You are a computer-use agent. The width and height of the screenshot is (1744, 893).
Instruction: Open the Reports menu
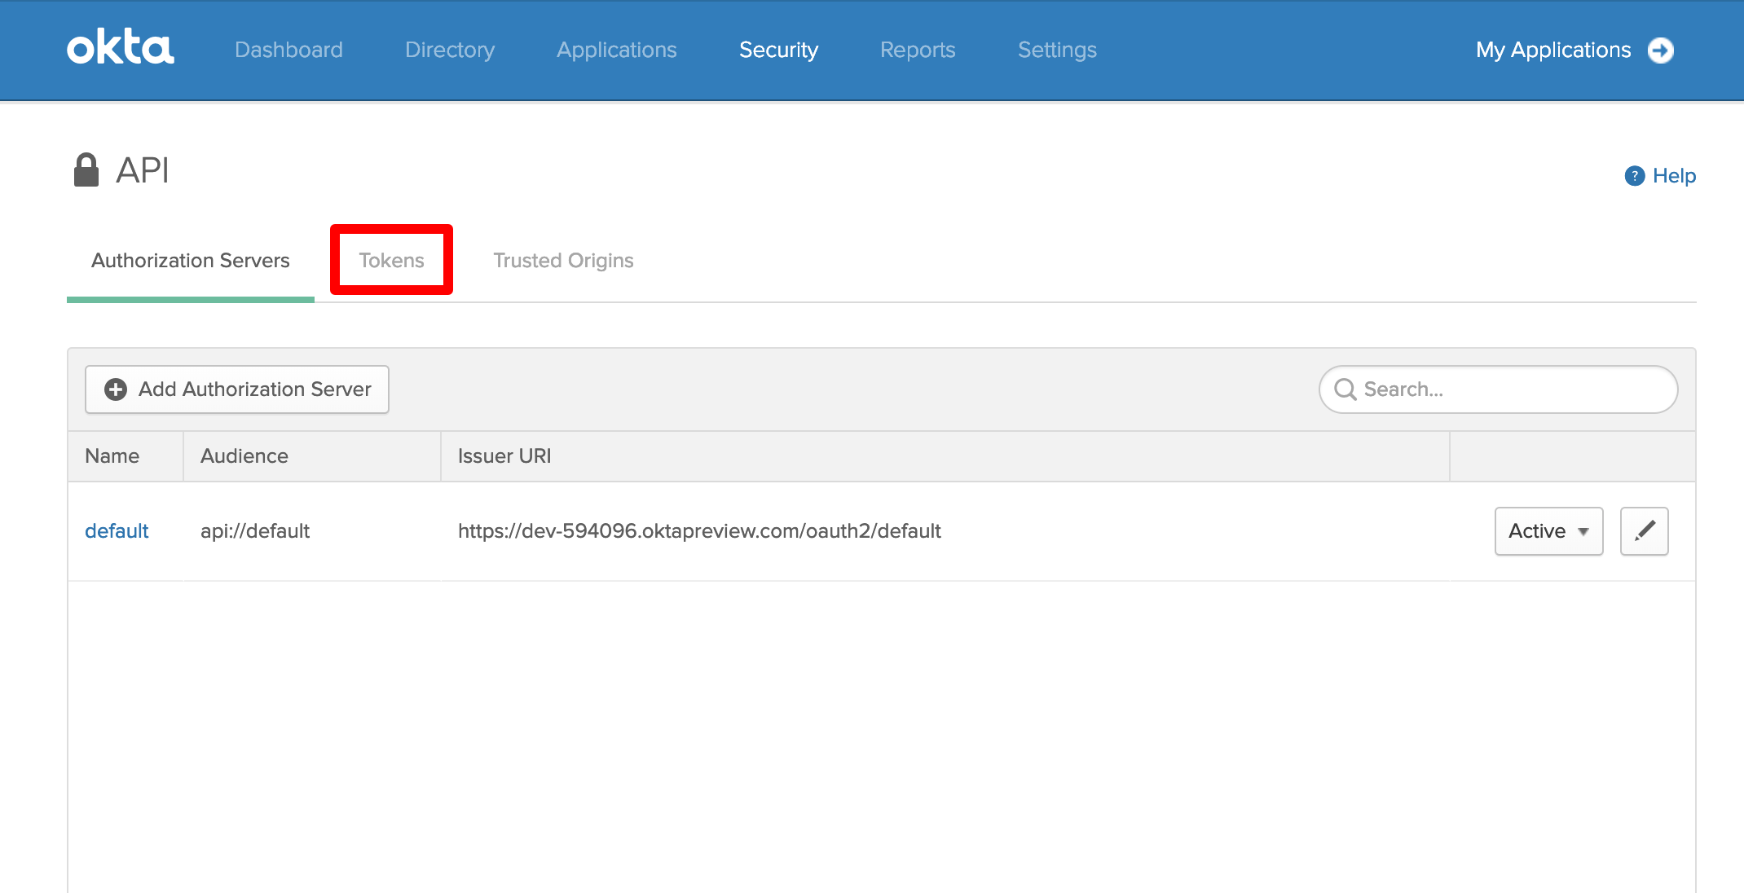918,50
